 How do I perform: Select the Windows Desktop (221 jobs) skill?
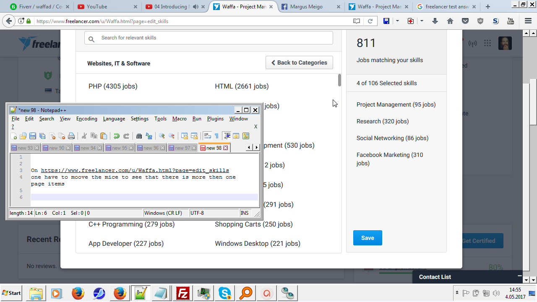(258, 244)
